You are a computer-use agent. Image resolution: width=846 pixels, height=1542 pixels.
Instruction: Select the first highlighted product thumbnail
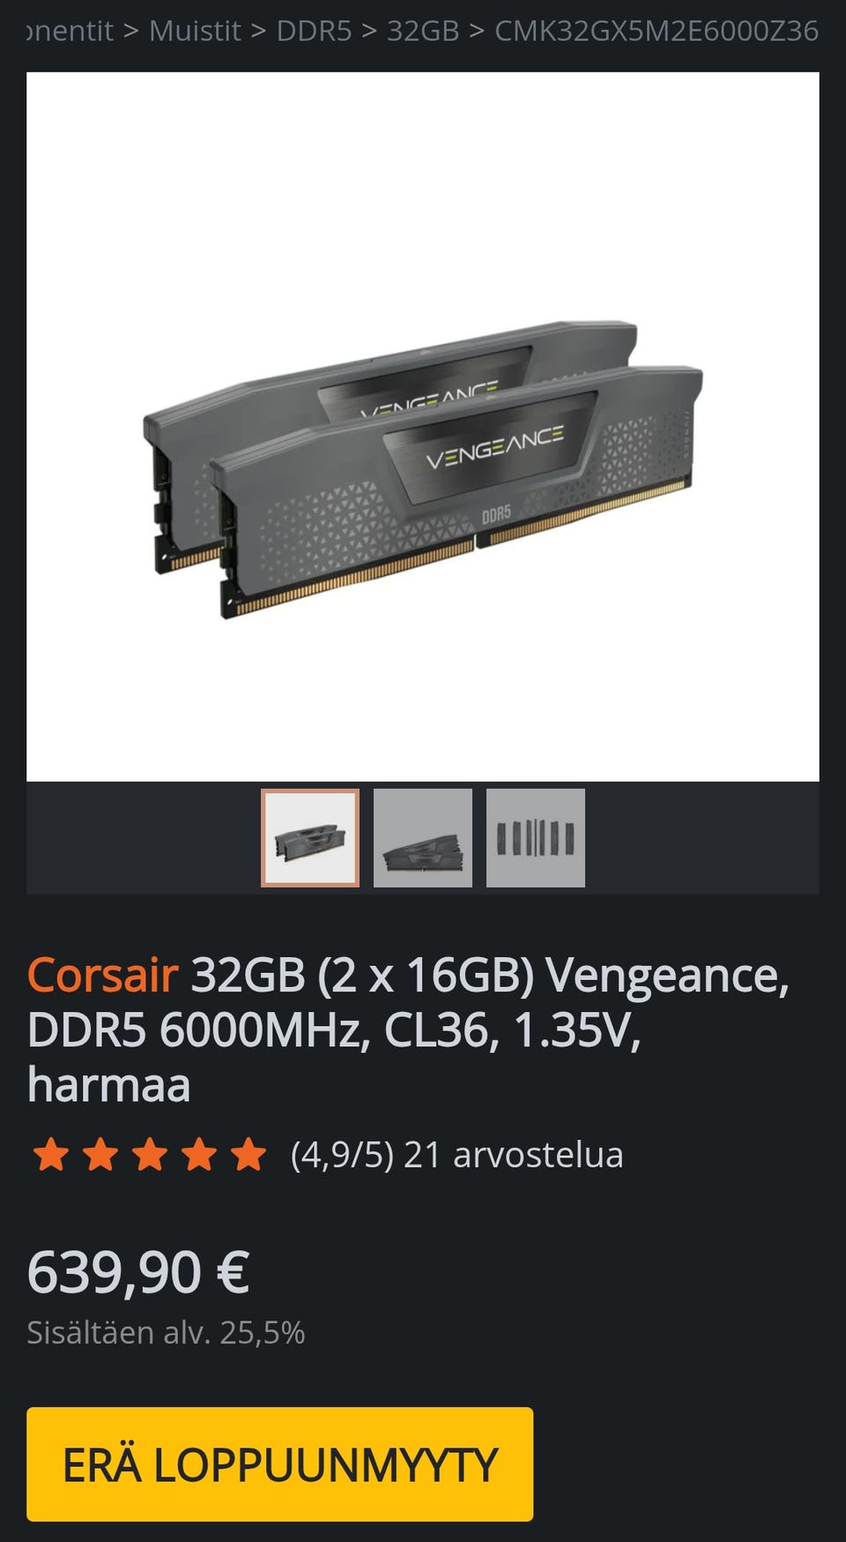tap(310, 838)
